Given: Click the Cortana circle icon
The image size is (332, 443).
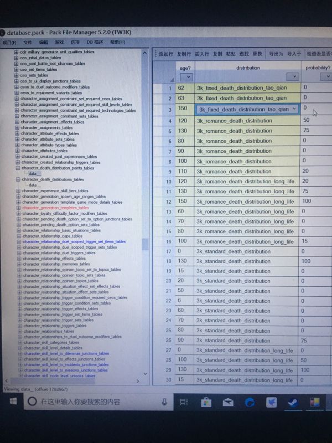Looking at the screenshot, I should pyautogui.click(x=32, y=401).
